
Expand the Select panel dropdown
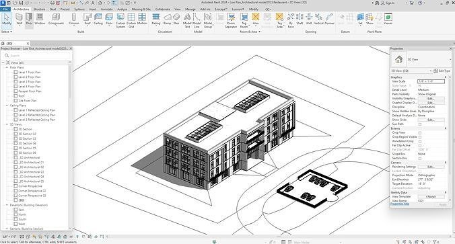(6, 32)
